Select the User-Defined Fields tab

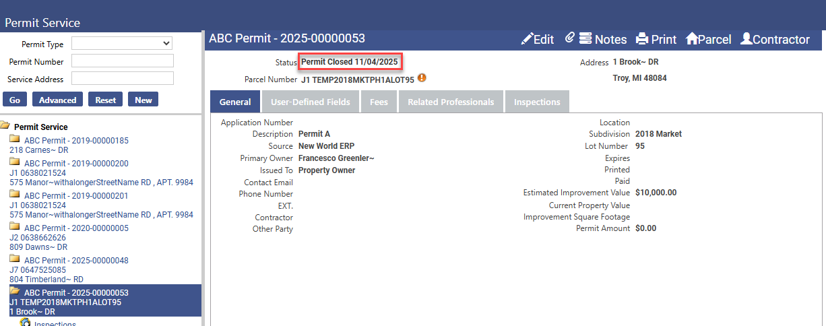tap(310, 102)
